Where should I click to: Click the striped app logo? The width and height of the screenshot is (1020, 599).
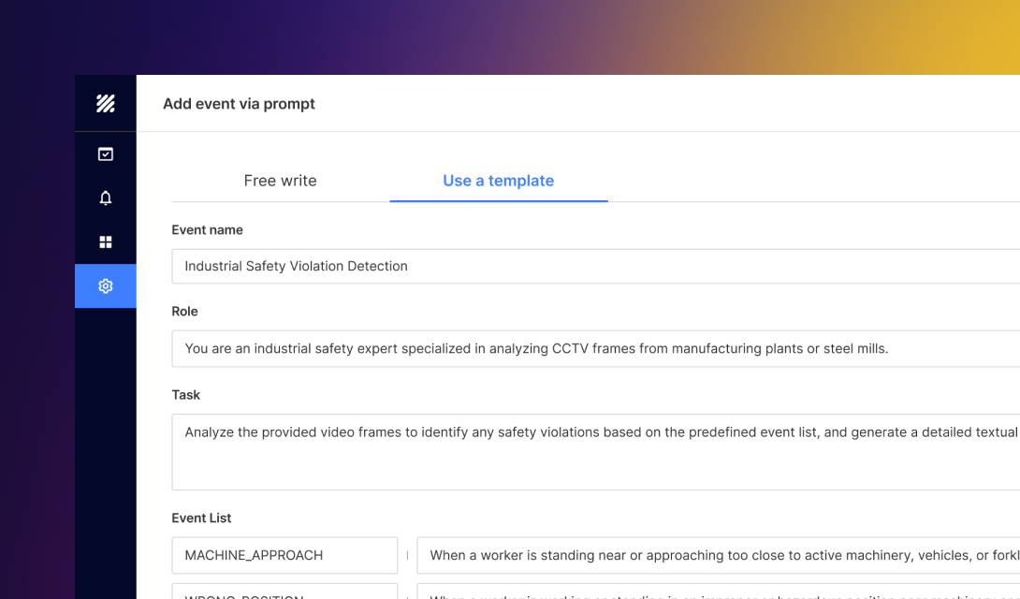(x=105, y=103)
